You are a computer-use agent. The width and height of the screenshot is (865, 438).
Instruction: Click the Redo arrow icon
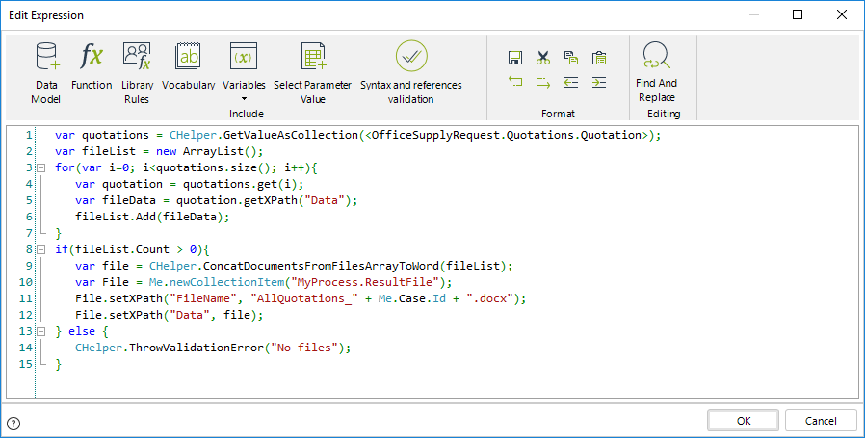(x=543, y=82)
